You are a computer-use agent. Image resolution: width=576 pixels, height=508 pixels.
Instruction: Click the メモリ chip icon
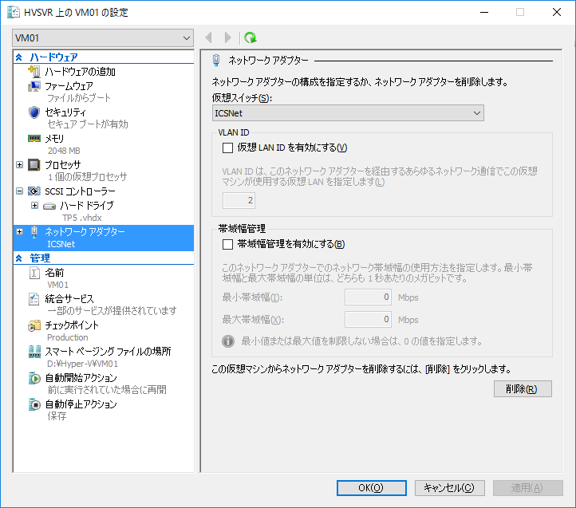34,139
